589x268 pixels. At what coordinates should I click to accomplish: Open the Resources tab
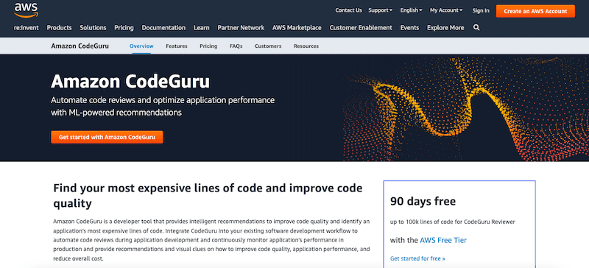pyautogui.click(x=306, y=46)
